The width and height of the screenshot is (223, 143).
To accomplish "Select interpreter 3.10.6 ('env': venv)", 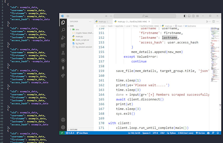I will click(x=186, y=133).
